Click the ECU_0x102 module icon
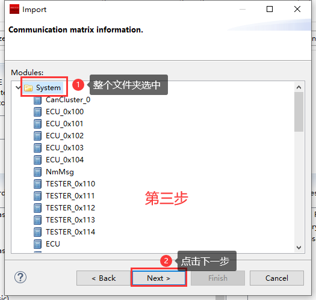Viewport: 316px width, 300px height. [37, 136]
